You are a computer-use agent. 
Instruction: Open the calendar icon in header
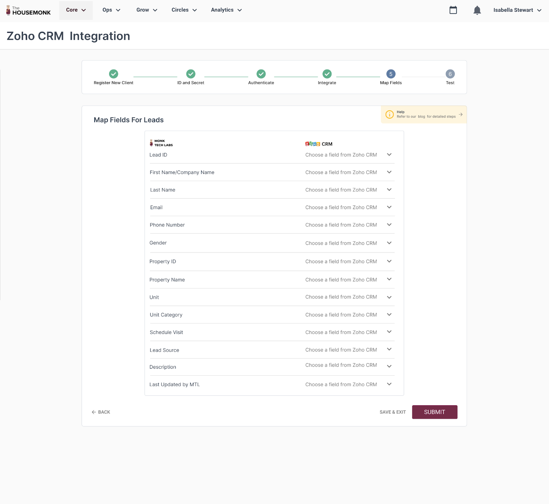pos(453,10)
